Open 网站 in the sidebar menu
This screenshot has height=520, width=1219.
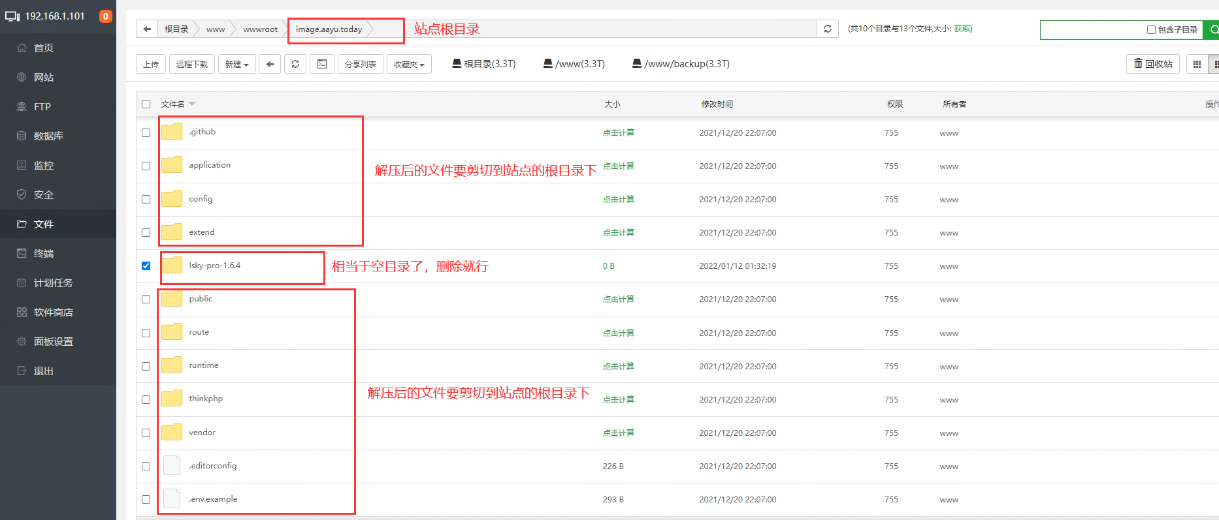(44, 77)
